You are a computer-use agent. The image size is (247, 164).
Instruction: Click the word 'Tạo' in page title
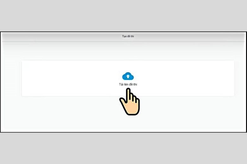coord(124,36)
